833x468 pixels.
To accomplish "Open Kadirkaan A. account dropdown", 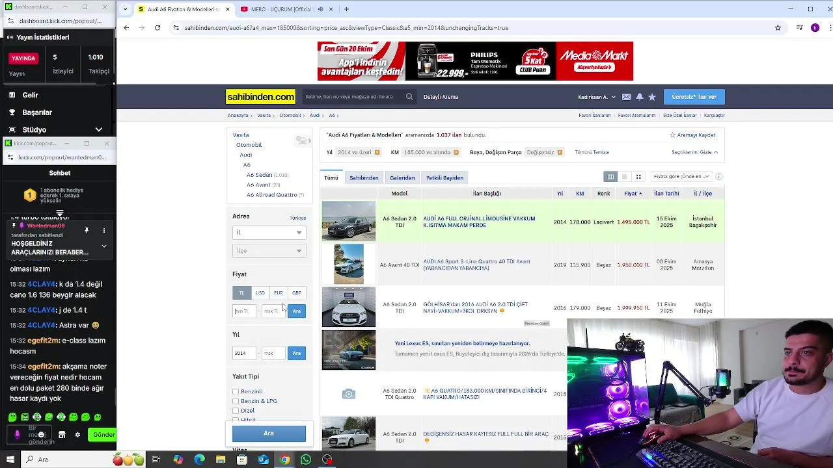I will [597, 97].
